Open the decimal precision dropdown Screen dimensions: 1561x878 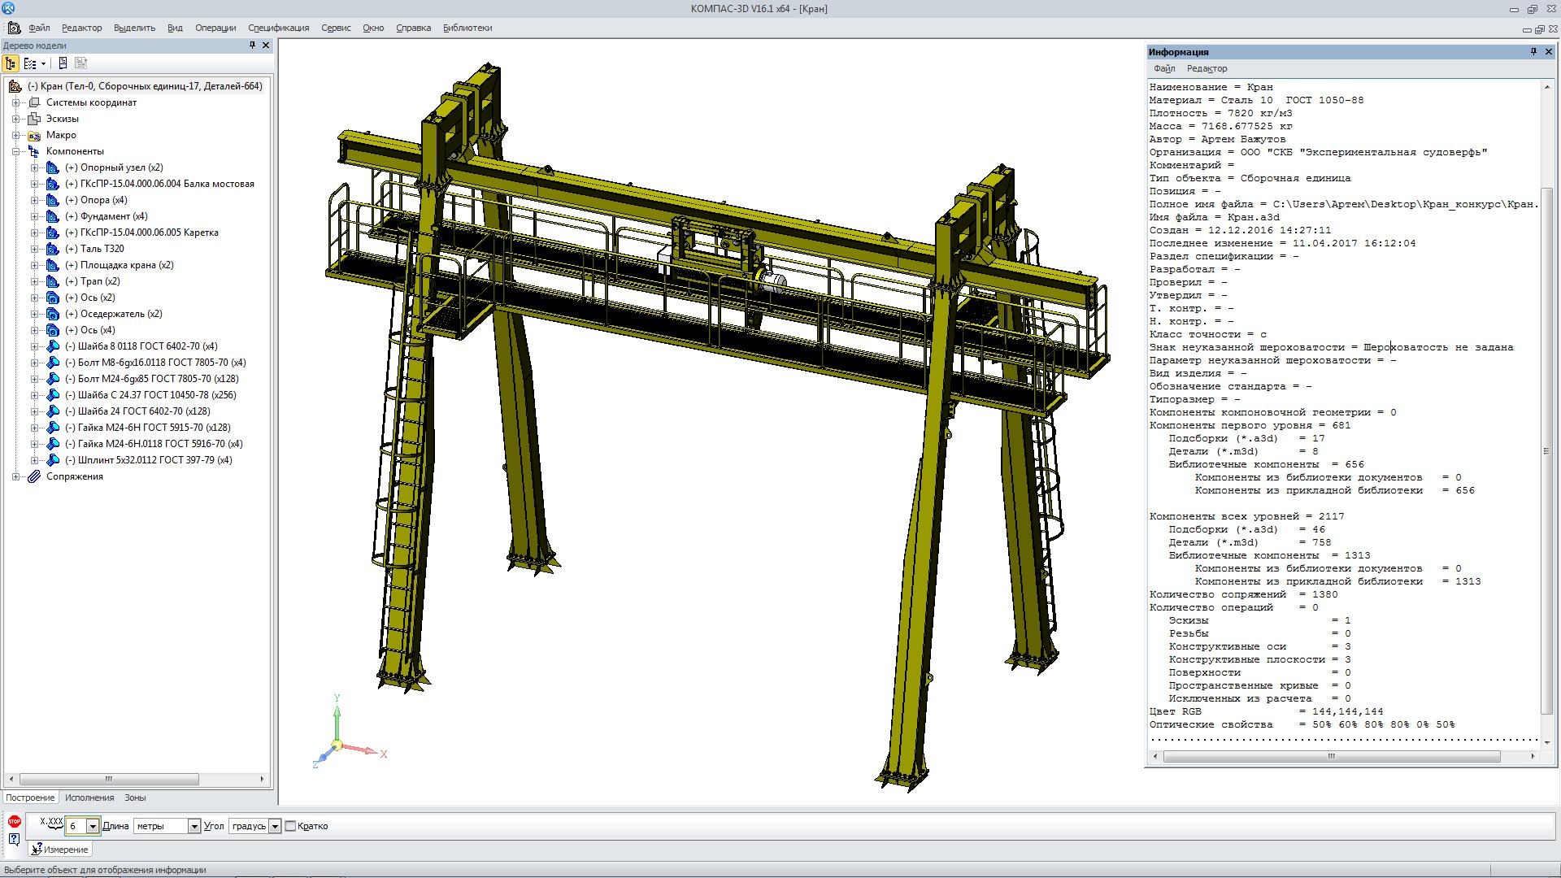pyautogui.click(x=93, y=826)
